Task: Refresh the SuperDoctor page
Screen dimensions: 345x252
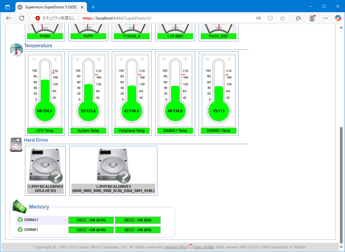Action: [x=22, y=18]
